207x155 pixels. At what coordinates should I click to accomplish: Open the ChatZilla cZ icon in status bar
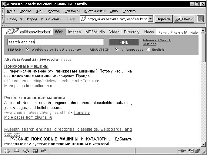click(44, 151)
